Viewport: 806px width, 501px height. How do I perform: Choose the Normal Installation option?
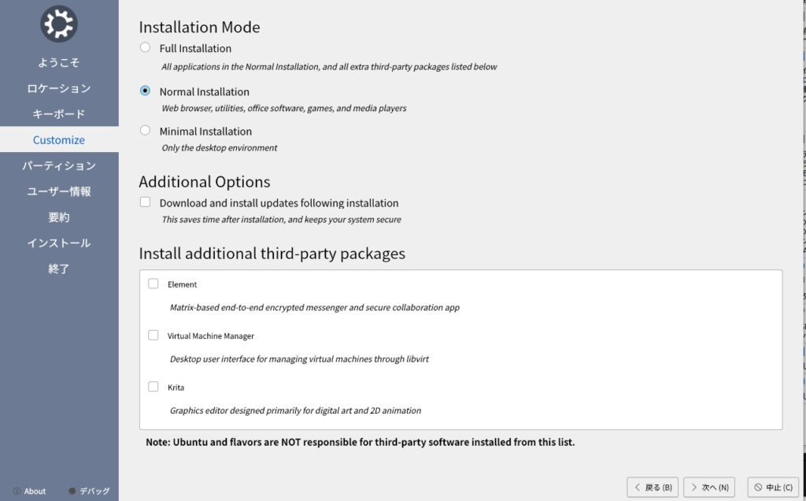(x=145, y=91)
